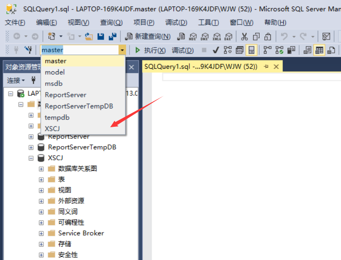
Task: Click the new project icon
Action: (52, 36)
